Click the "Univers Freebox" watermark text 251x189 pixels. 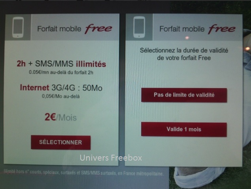[x=111, y=158]
